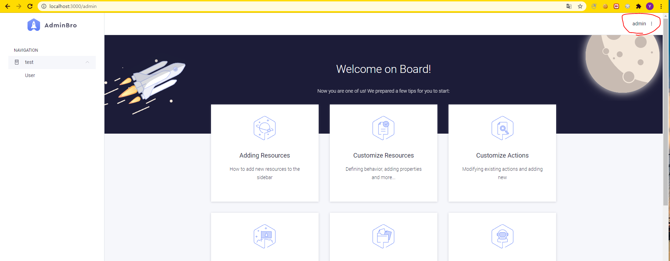Click 'How to add new resources to the sidebar' text

click(265, 173)
